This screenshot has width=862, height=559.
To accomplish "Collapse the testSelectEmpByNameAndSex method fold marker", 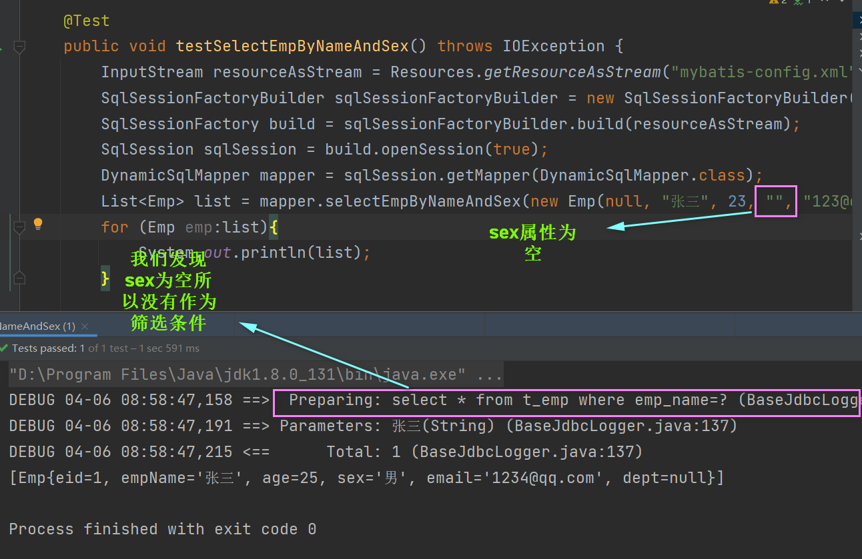I will pos(19,47).
